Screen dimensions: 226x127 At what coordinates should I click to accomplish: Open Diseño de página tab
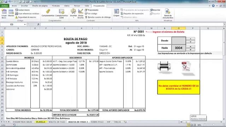pyautogui.click(x=40, y=6)
